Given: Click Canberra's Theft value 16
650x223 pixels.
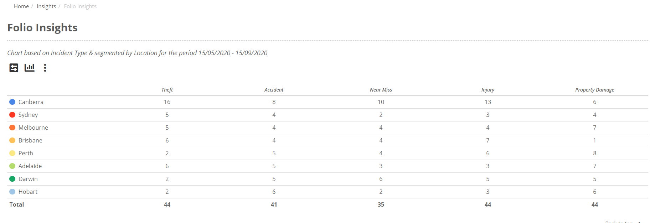Looking at the screenshot, I should click(167, 102).
